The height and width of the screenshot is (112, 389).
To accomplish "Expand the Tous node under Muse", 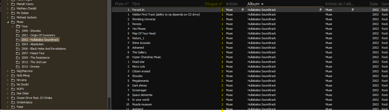I will click(12, 26).
